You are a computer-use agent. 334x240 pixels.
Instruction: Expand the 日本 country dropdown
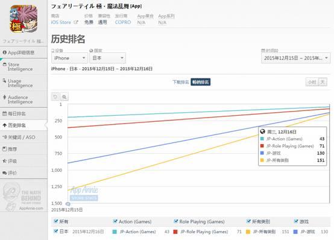pyautogui.click(x=107, y=58)
